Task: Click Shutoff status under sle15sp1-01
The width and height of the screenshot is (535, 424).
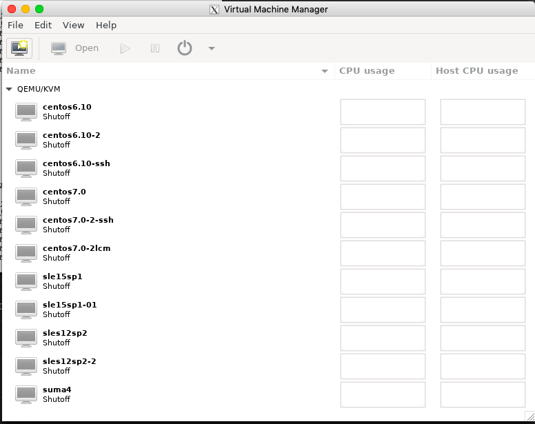Action: pos(57,314)
